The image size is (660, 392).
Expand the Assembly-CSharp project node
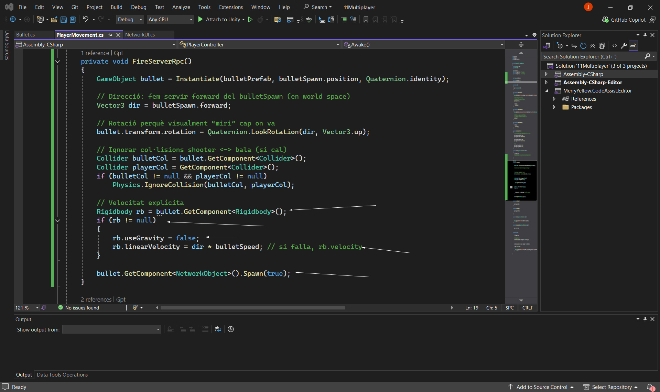[x=546, y=74]
